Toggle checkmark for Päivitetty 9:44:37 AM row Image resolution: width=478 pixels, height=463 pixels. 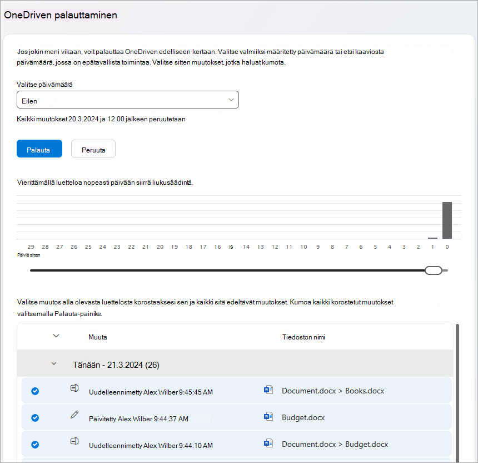tap(35, 418)
